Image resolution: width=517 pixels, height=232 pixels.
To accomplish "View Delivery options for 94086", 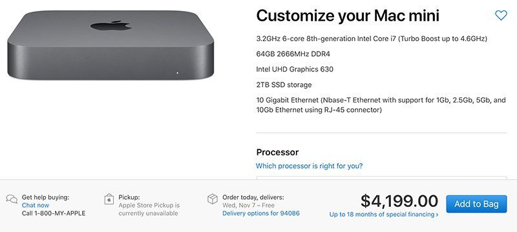I will pos(261,213).
